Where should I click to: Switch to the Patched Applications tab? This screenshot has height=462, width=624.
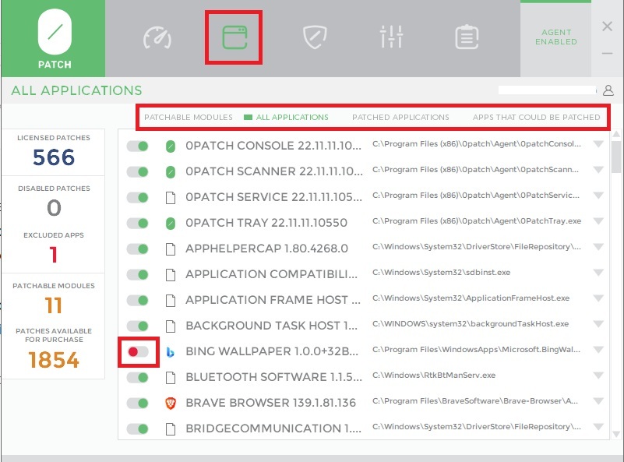(x=400, y=118)
